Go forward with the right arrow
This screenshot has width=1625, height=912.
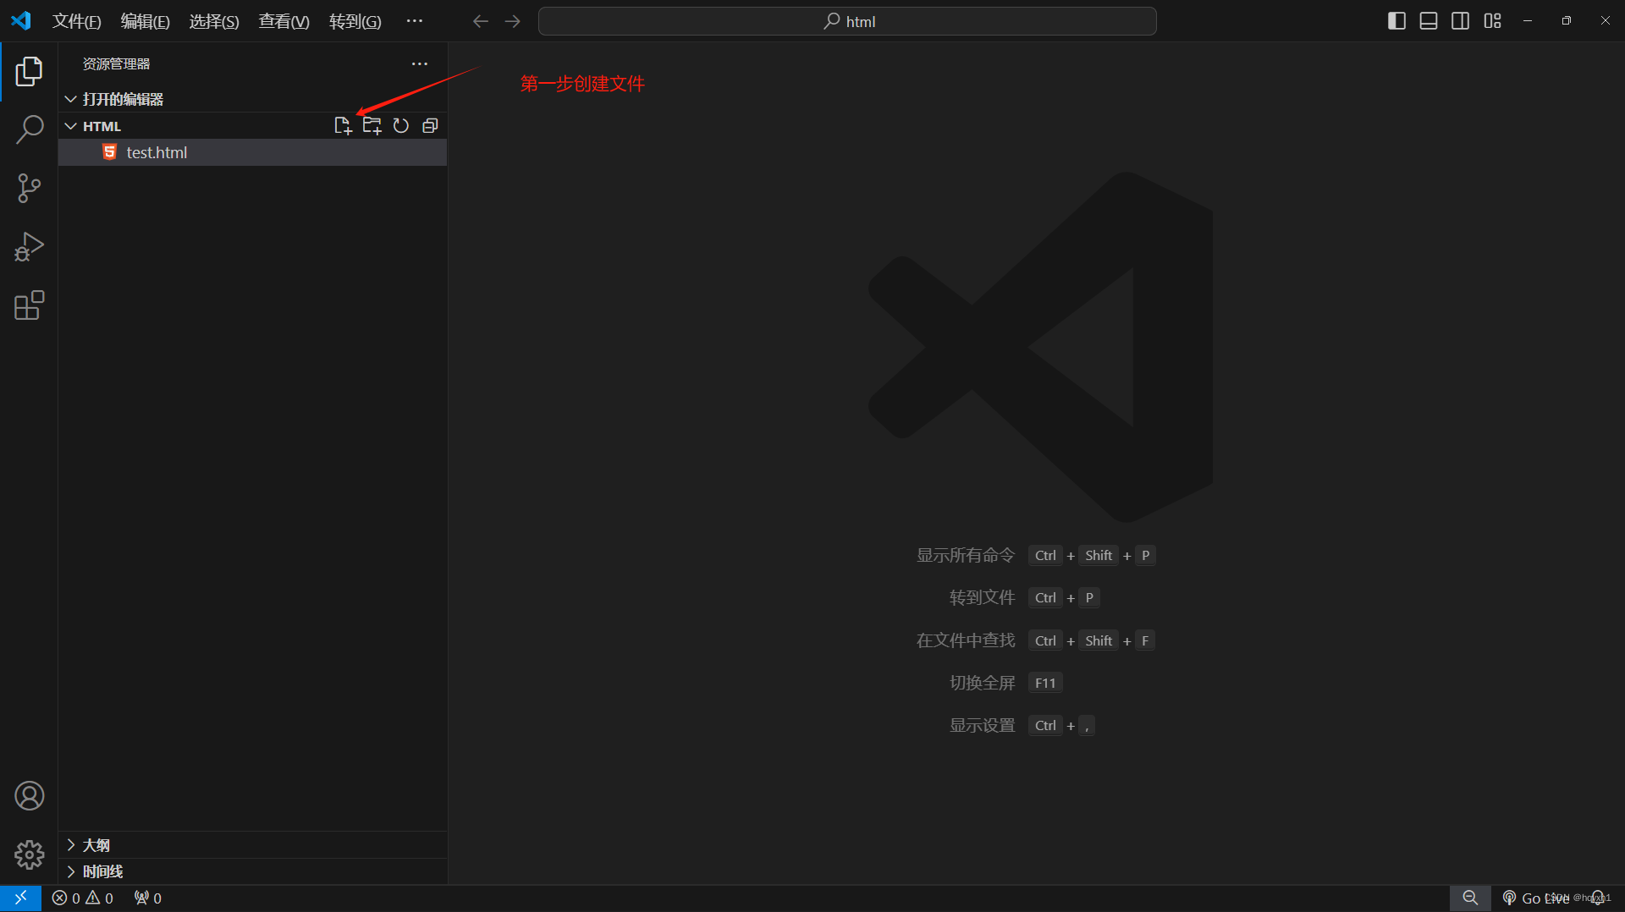pos(513,21)
